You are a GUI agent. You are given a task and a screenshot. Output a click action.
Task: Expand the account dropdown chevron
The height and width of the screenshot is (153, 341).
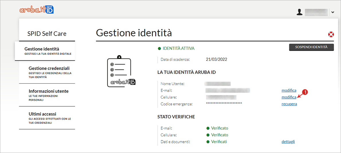tap(333, 13)
